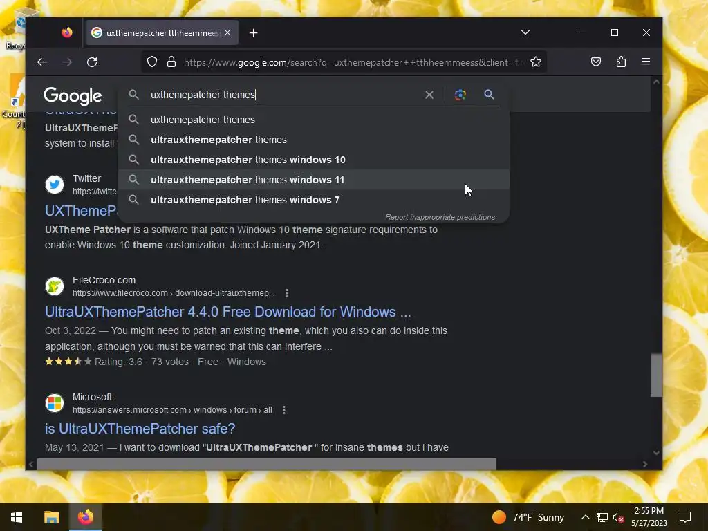Click the FileCroco result URL text
This screenshot has width=708, height=531.
click(x=174, y=293)
